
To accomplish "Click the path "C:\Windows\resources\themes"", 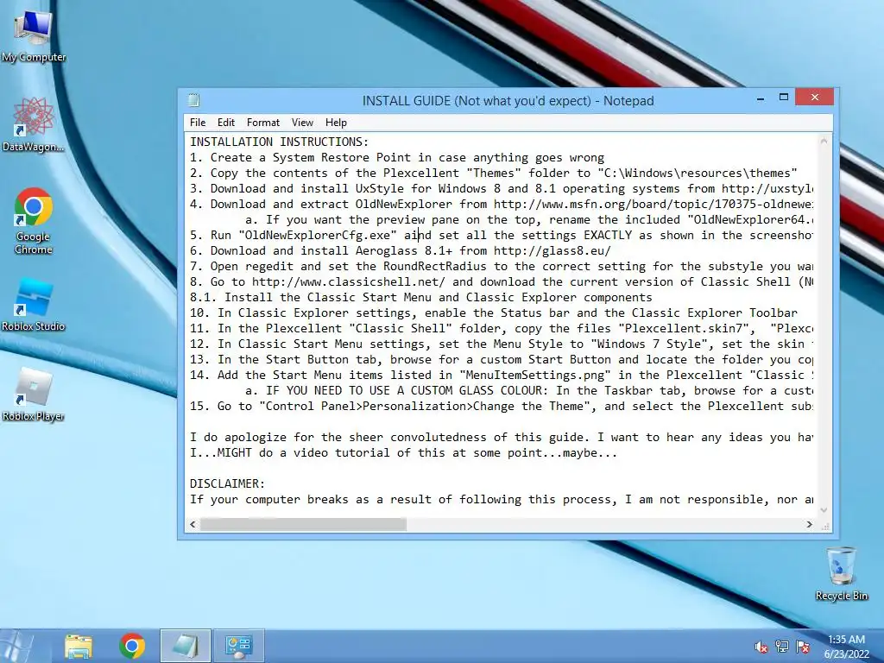I will point(698,173).
